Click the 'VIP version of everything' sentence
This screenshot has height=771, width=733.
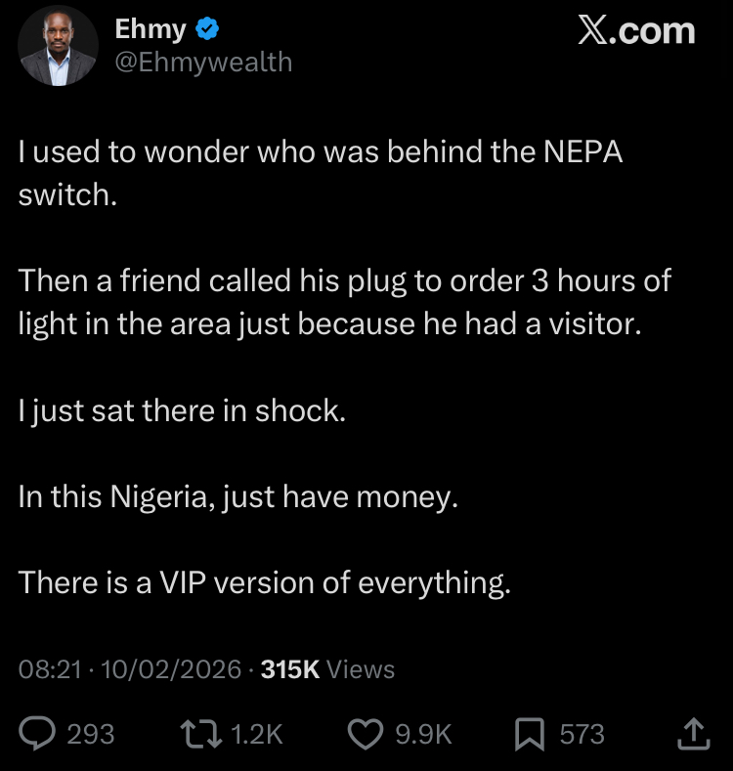click(264, 582)
